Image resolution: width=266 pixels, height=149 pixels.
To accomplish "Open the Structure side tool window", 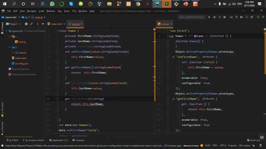I will pyautogui.click(x=2, y=110).
